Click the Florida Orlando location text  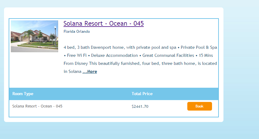[x=77, y=32]
